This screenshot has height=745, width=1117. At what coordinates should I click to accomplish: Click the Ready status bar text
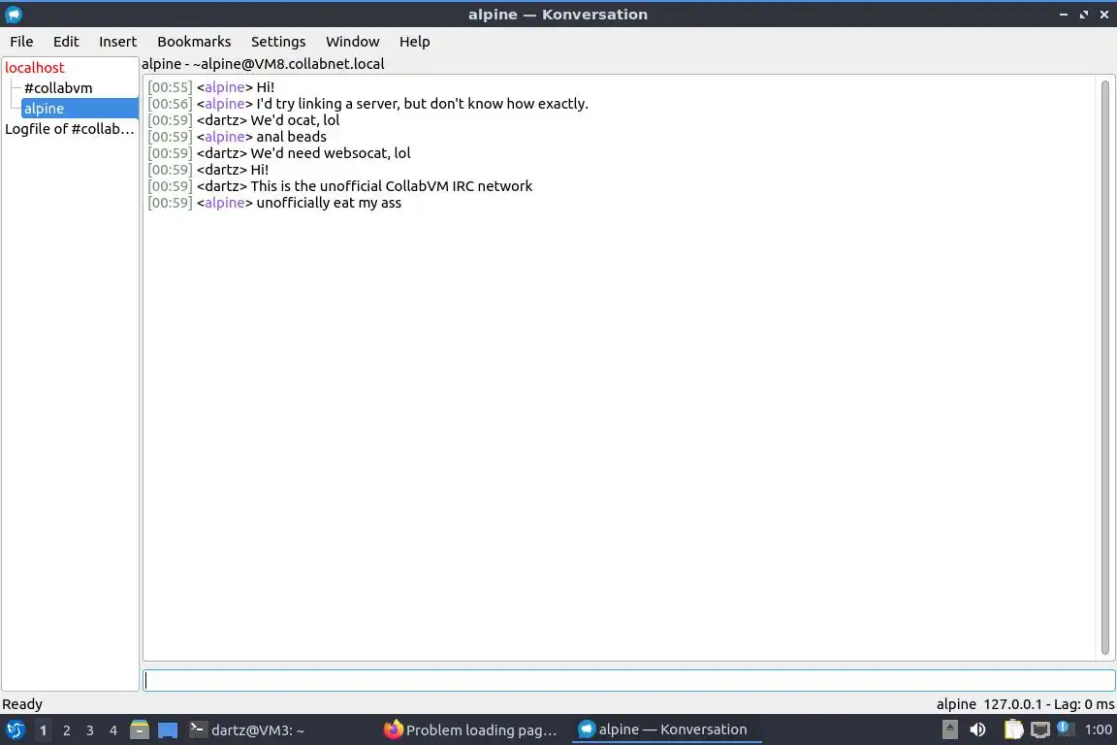[x=22, y=704]
